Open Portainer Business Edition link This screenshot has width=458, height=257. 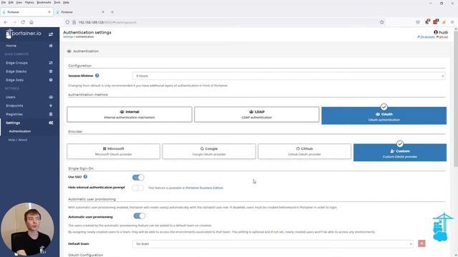[204, 188]
